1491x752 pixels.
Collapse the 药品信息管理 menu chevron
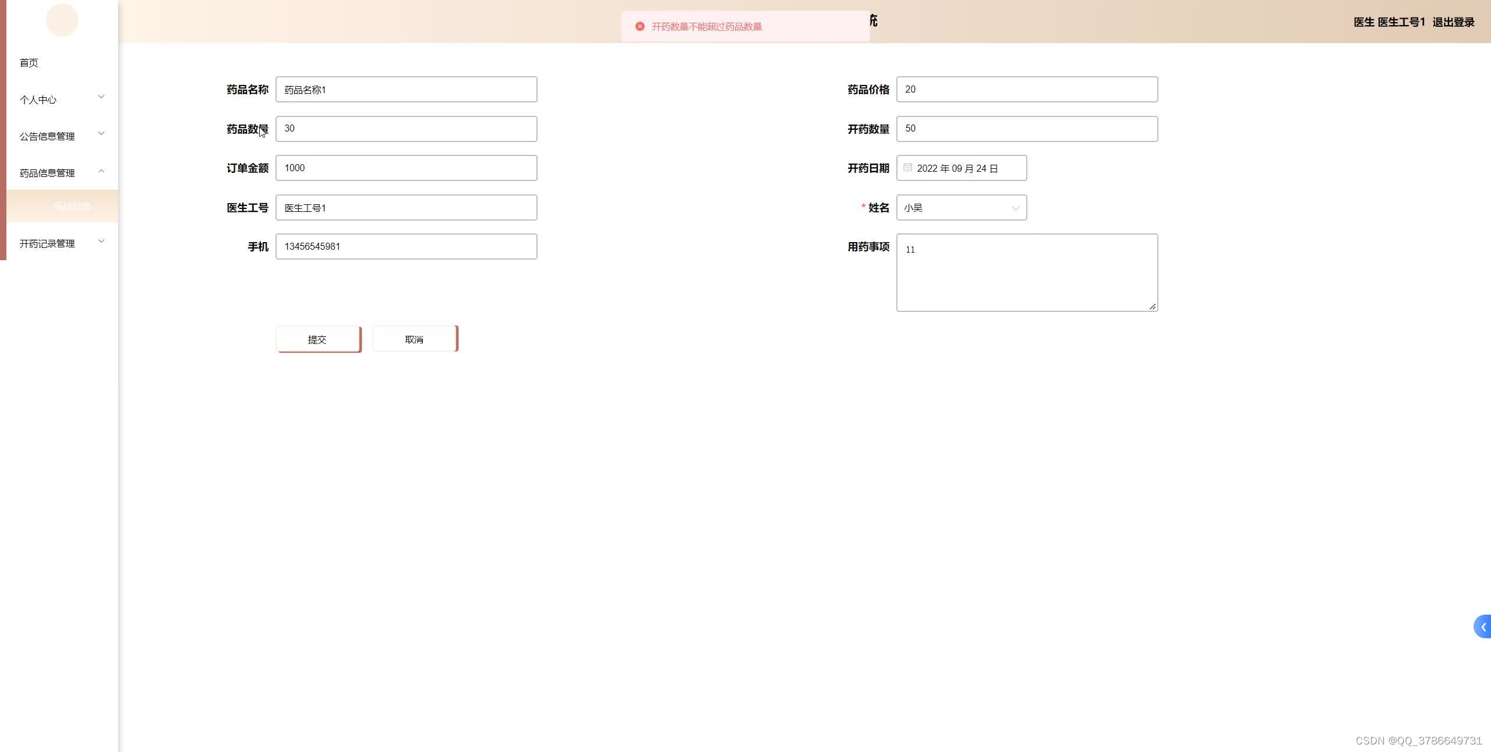101,171
